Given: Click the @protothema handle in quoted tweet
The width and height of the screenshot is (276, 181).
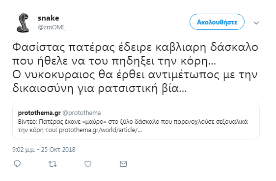Looking at the screenshot, I should click(82, 113).
